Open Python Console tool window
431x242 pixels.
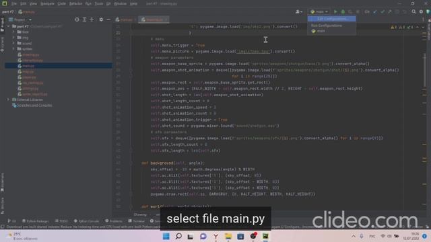coord(86,221)
